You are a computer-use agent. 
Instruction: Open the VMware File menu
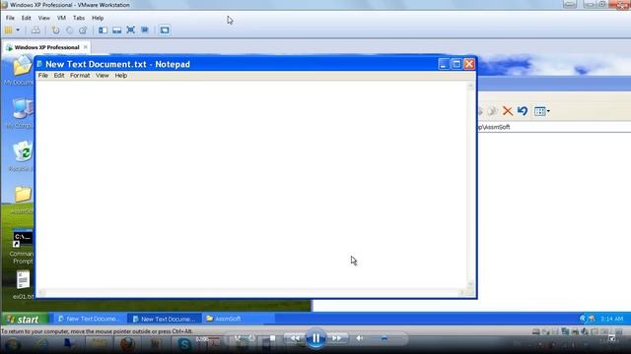(x=10, y=18)
